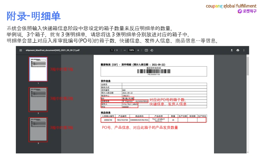Click the 2021-09-22 expected date value
Viewport: 260px width, 156px height.
pos(127,93)
